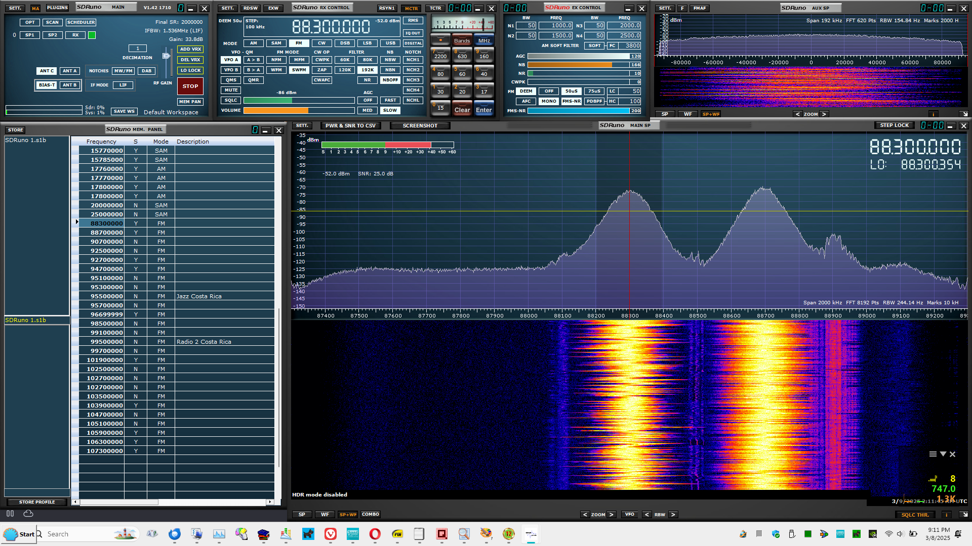This screenshot has width=972, height=546.
Task: Toggle the DAB notch button
Action: pos(146,71)
